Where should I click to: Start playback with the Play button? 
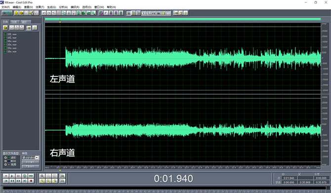coord(12,176)
